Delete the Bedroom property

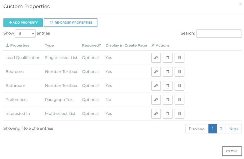(168, 72)
